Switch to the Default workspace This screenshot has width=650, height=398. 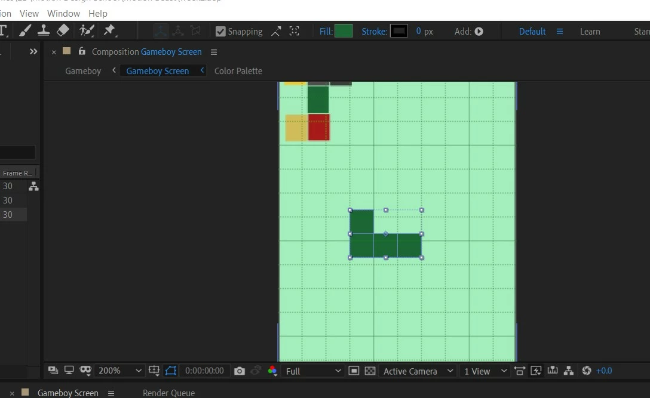[532, 32]
